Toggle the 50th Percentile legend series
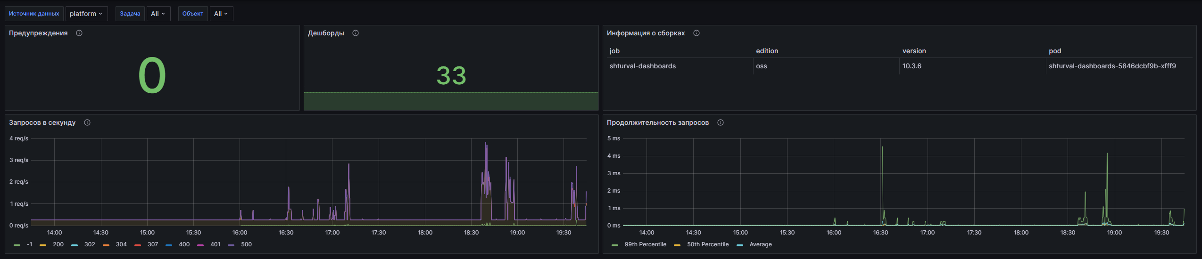The image size is (1202, 259). [x=707, y=244]
